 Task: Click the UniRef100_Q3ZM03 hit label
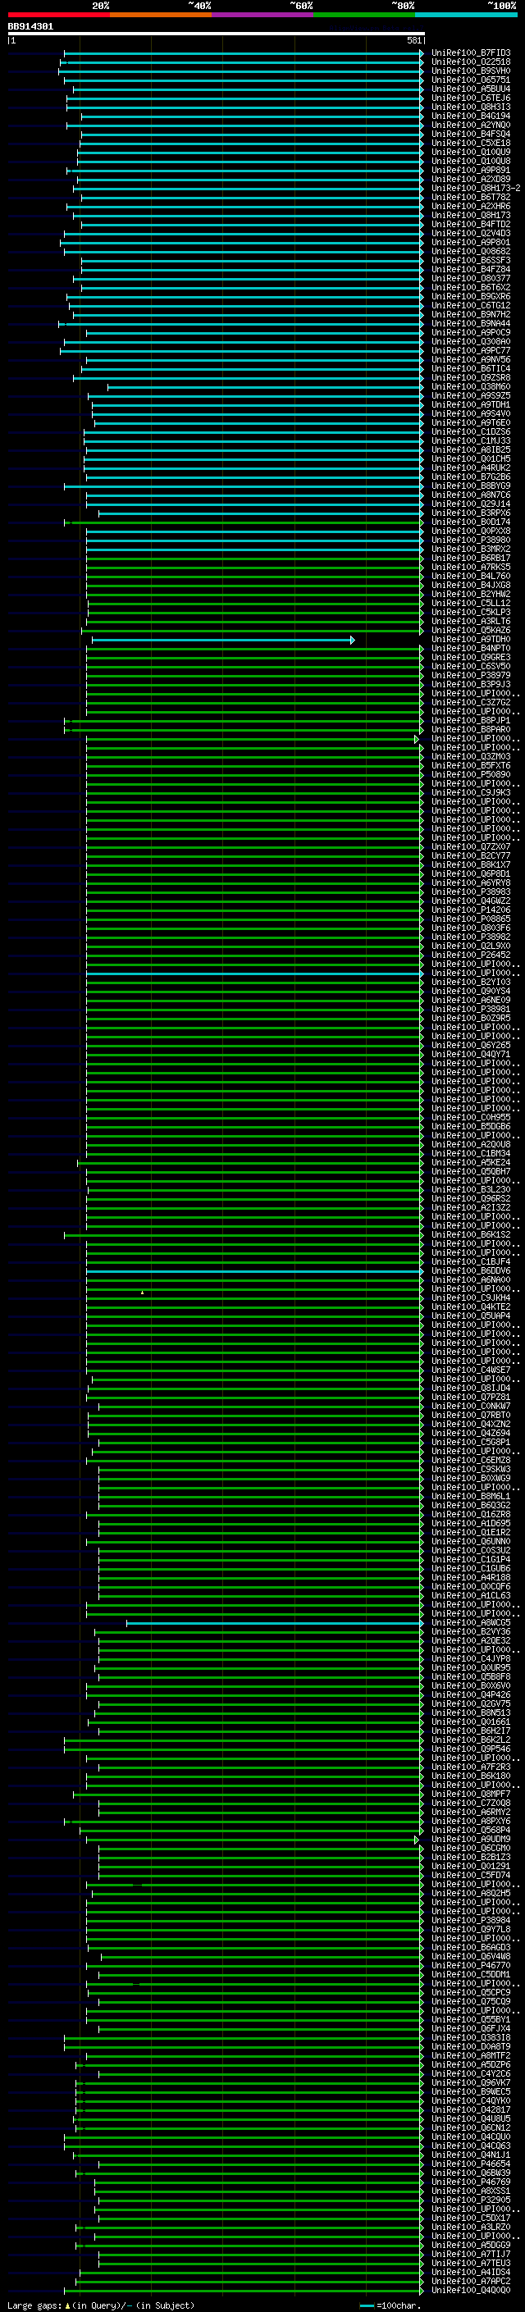click(470, 757)
